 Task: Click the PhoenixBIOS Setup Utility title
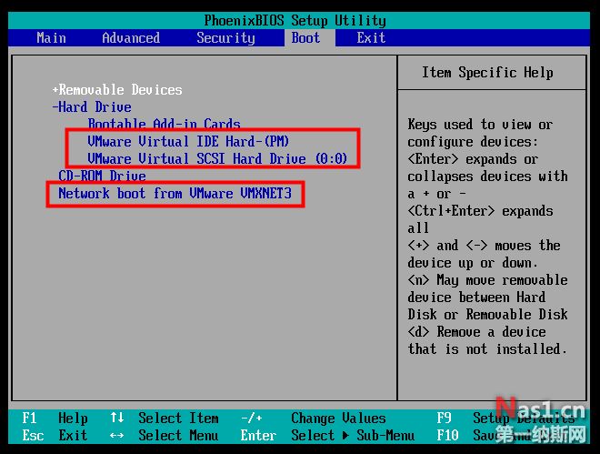pos(295,20)
